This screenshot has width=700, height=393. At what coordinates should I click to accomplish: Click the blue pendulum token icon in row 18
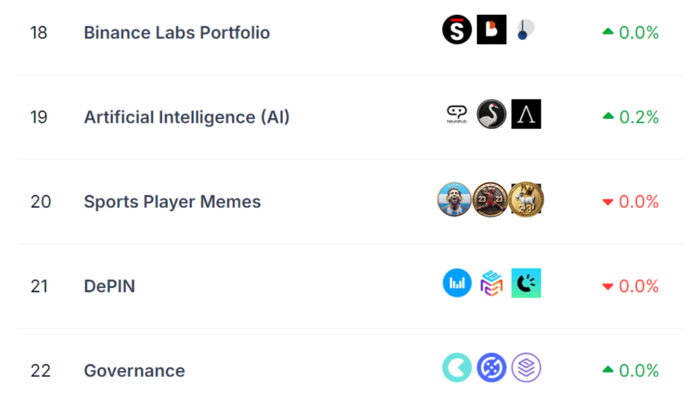[x=526, y=29]
